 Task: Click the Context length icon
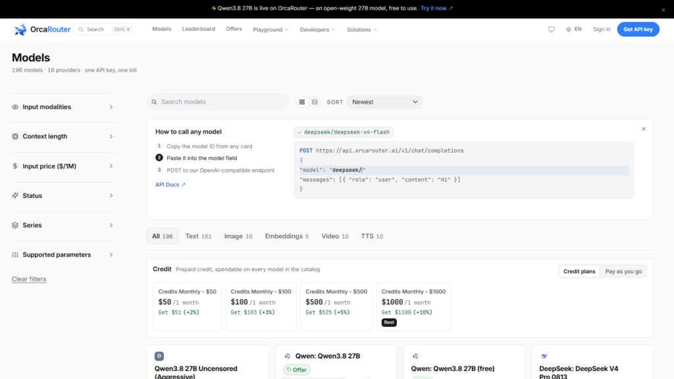point(15,136)
